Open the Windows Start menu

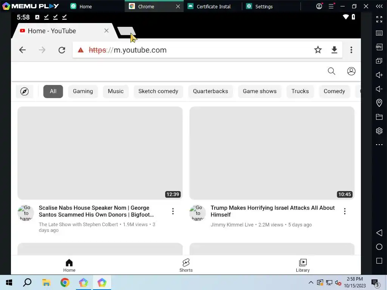pyautogui.click(x=9, y=282)
